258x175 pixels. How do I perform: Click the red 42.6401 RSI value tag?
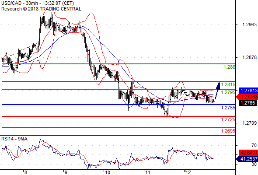pos(248,153)
